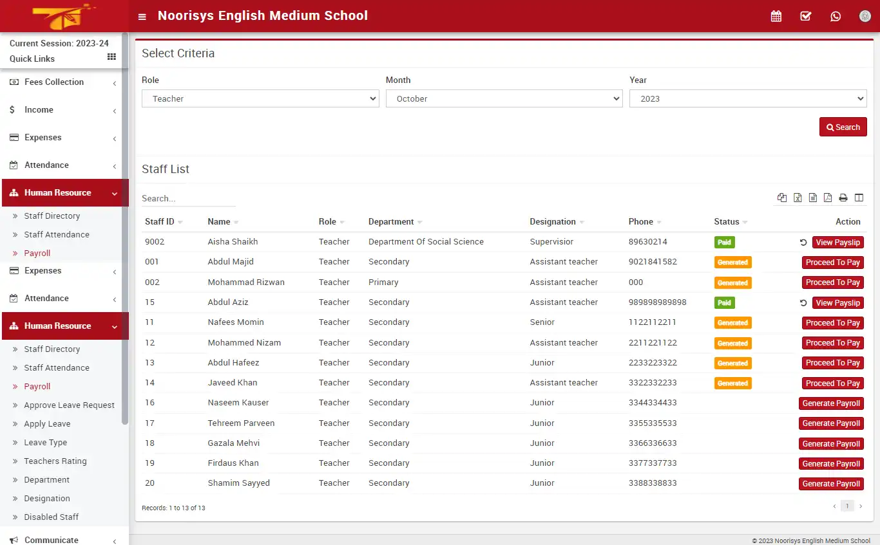Export the staff list as PDF
The height and width of the screenshot is (545, 880).
pyautogui.click(x=828, y=198)
